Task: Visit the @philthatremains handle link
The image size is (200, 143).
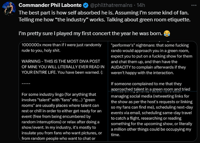Action: pos(111,5)
